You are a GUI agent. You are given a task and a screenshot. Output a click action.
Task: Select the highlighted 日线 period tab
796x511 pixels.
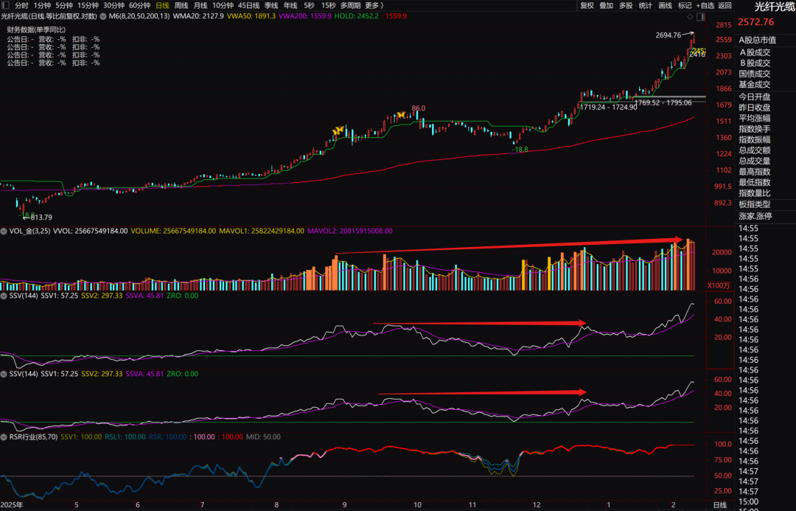click(162, 5)
